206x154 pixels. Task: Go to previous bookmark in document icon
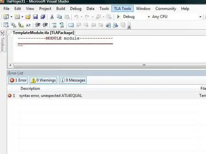pyautogui.click(x=108, y=25)
